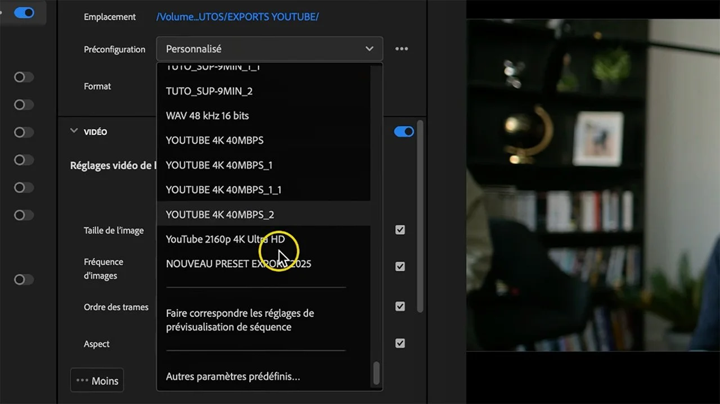Select preset TUTO_SUP-9MIN_2

263,91
